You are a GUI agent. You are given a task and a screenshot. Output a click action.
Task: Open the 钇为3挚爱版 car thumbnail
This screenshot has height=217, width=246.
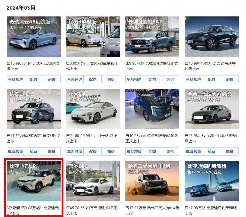93,37
